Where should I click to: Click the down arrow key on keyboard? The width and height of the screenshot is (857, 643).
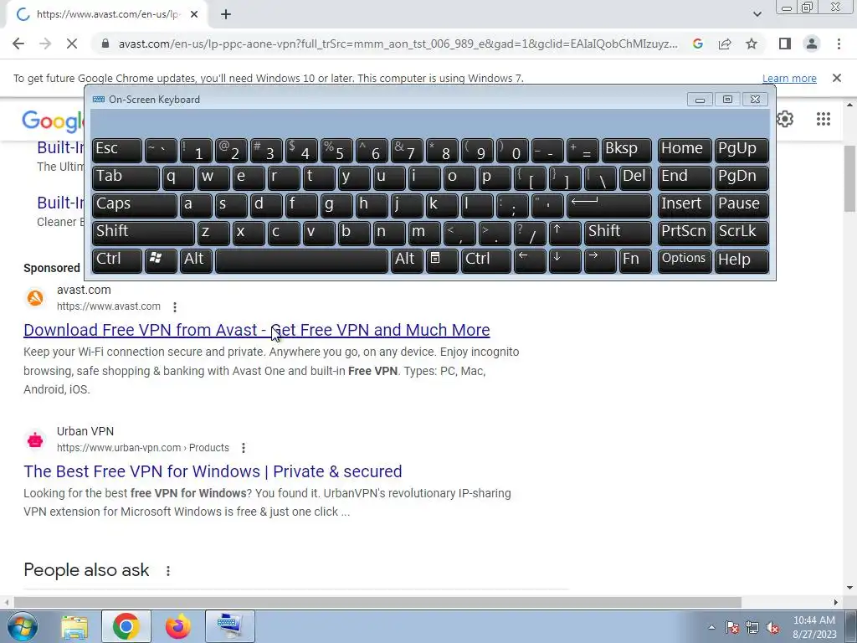565,260
